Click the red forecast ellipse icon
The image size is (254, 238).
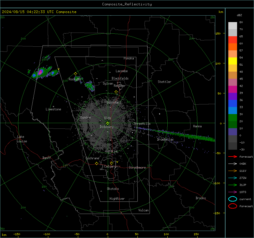pyautogui.click(x=233, y=206)
